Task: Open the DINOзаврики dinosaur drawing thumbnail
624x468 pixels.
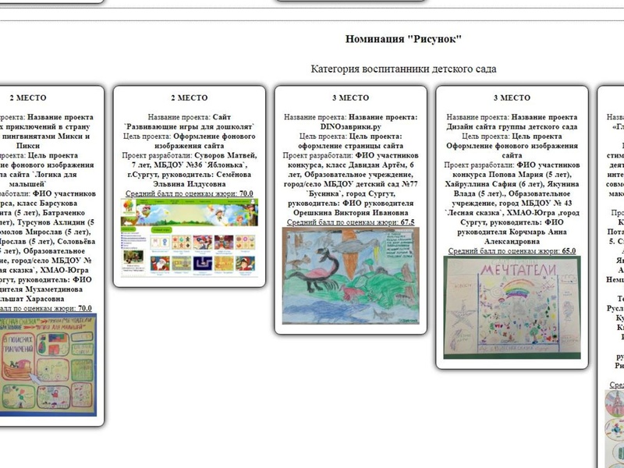Action: click(350, 275)
